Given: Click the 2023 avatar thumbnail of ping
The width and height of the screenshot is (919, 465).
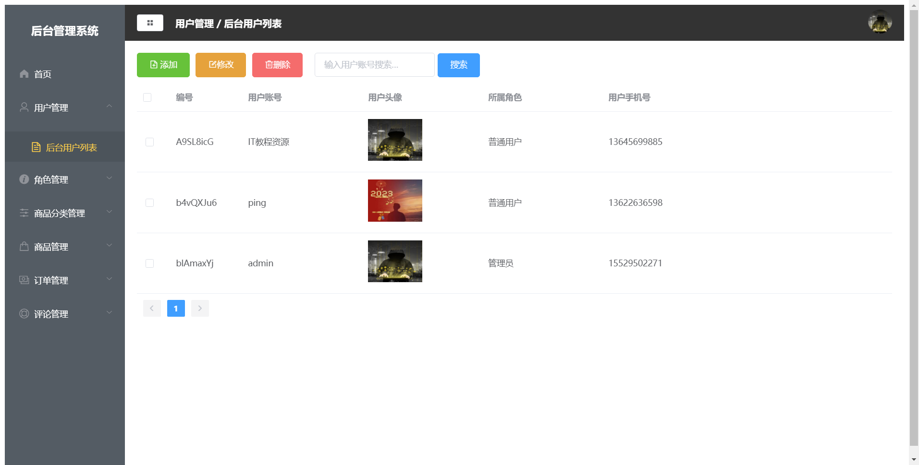Looking at the screenshot, I should 395,201.
